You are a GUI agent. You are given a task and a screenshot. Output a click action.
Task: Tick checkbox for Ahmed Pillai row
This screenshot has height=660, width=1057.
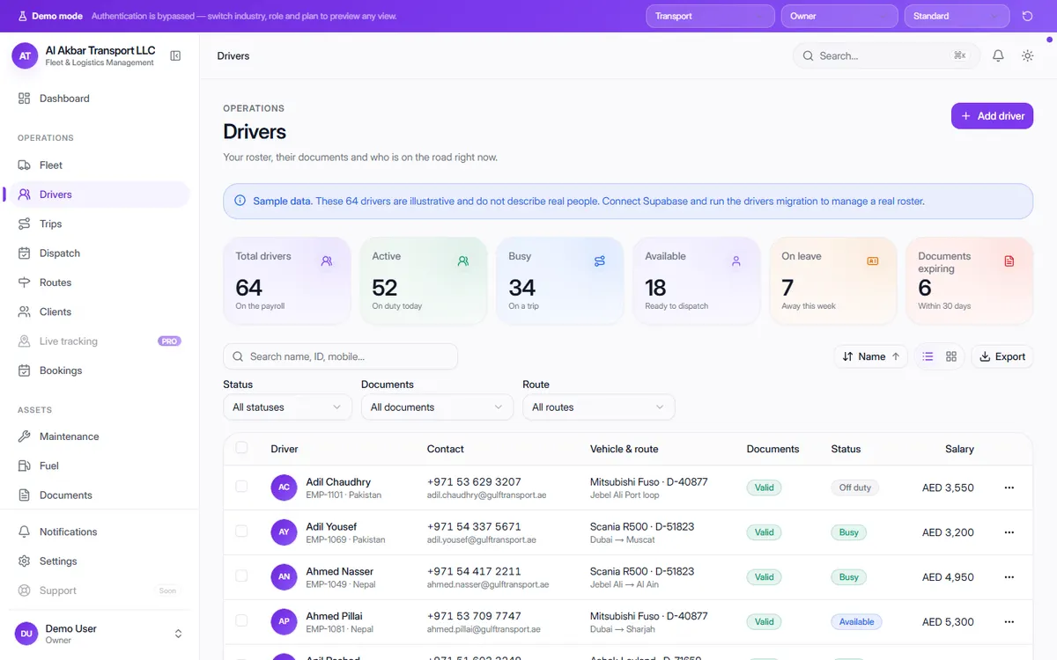(x=241, y=620)
